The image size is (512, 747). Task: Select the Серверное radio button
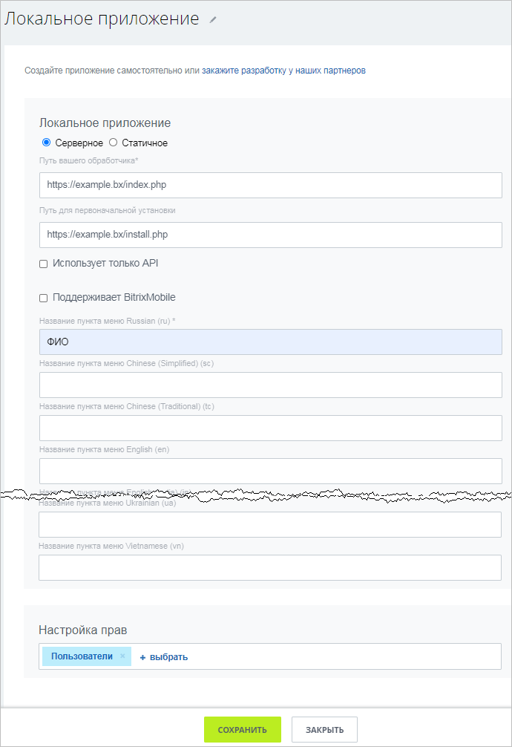point(46,143)
